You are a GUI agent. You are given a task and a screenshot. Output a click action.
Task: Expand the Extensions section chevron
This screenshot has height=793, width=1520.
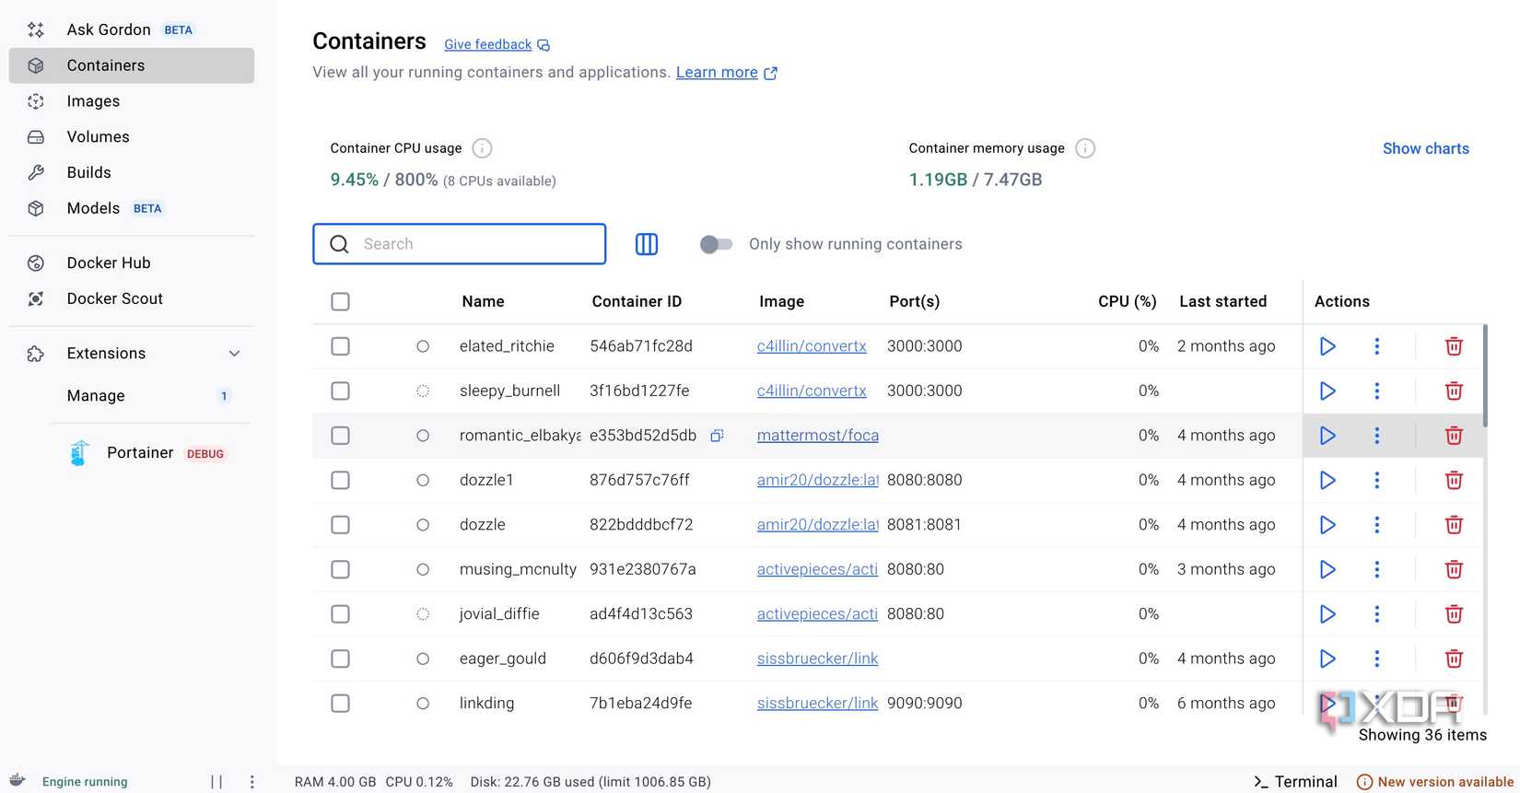coord(234,354)
